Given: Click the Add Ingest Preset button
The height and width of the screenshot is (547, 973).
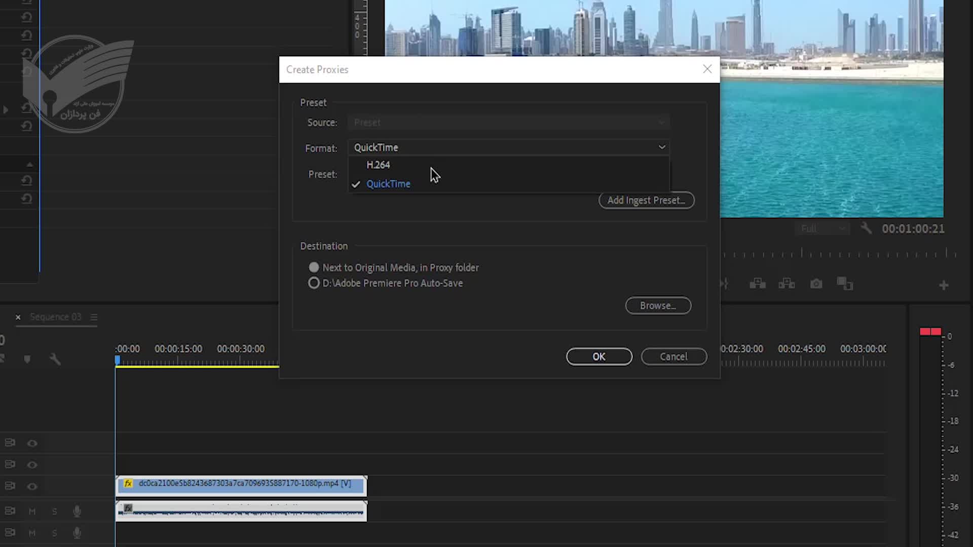Looking at the screenshot, I should [646, 201].
